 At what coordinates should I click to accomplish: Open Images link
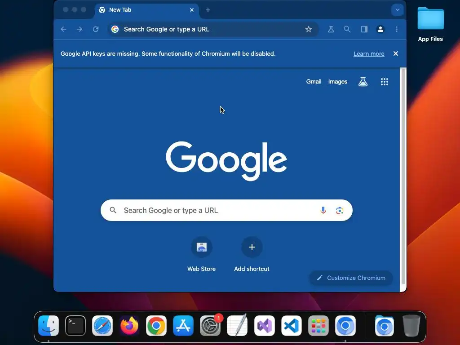338,82
